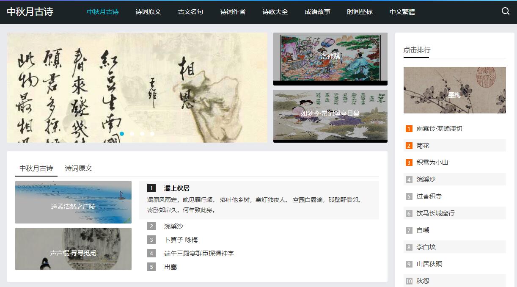Open 诗词原文 in top navigation
This screenshot has height=287, width=517.
coord(148,12)
